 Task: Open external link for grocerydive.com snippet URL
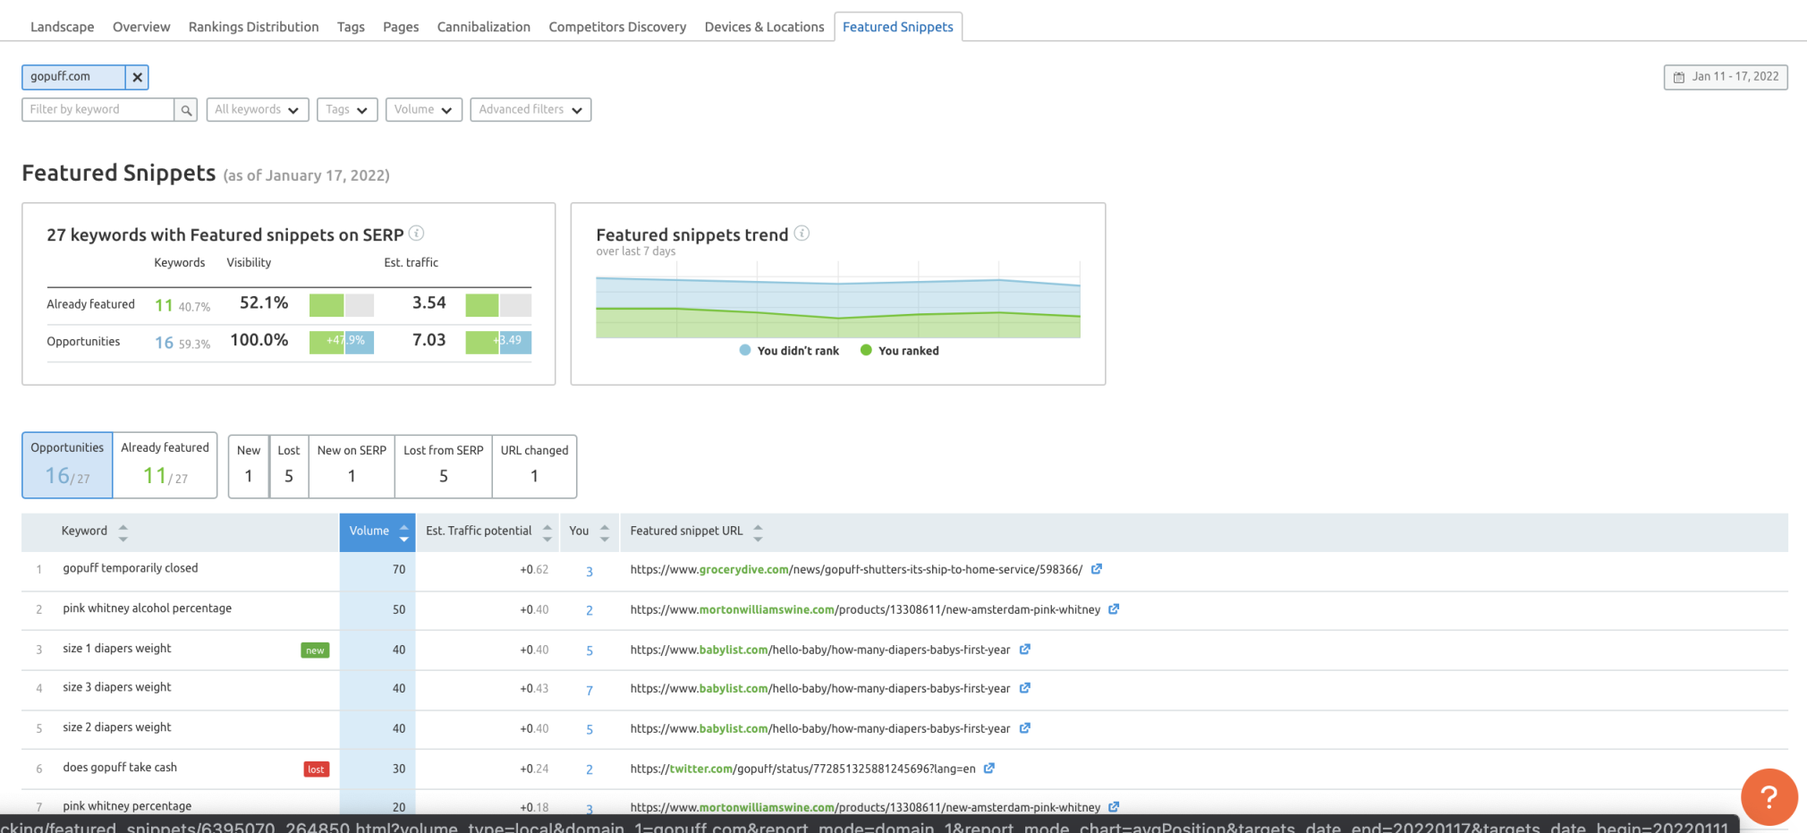coord(1097,569)
